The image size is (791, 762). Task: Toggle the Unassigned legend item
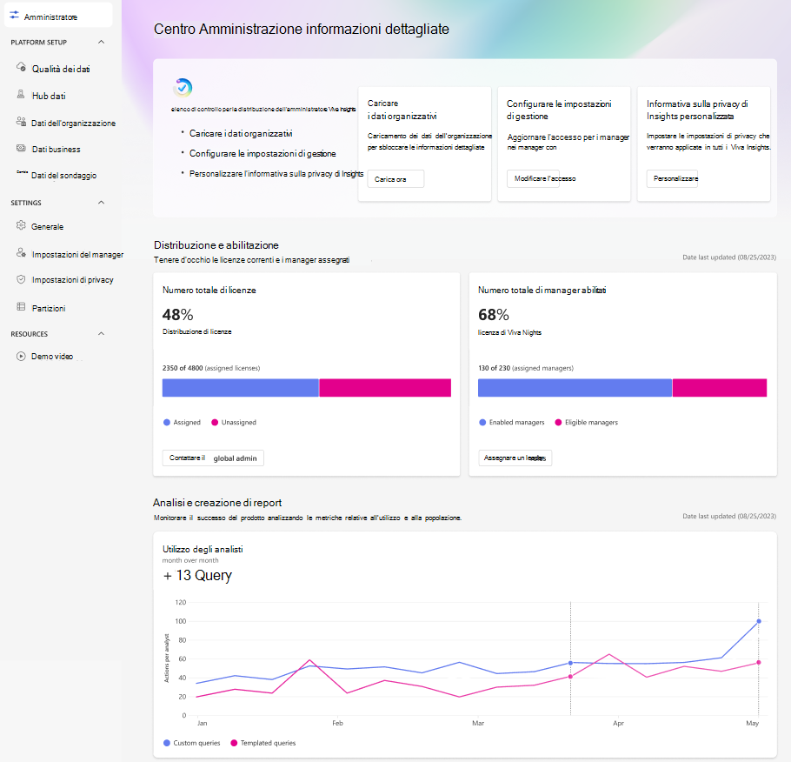(234, 422)
